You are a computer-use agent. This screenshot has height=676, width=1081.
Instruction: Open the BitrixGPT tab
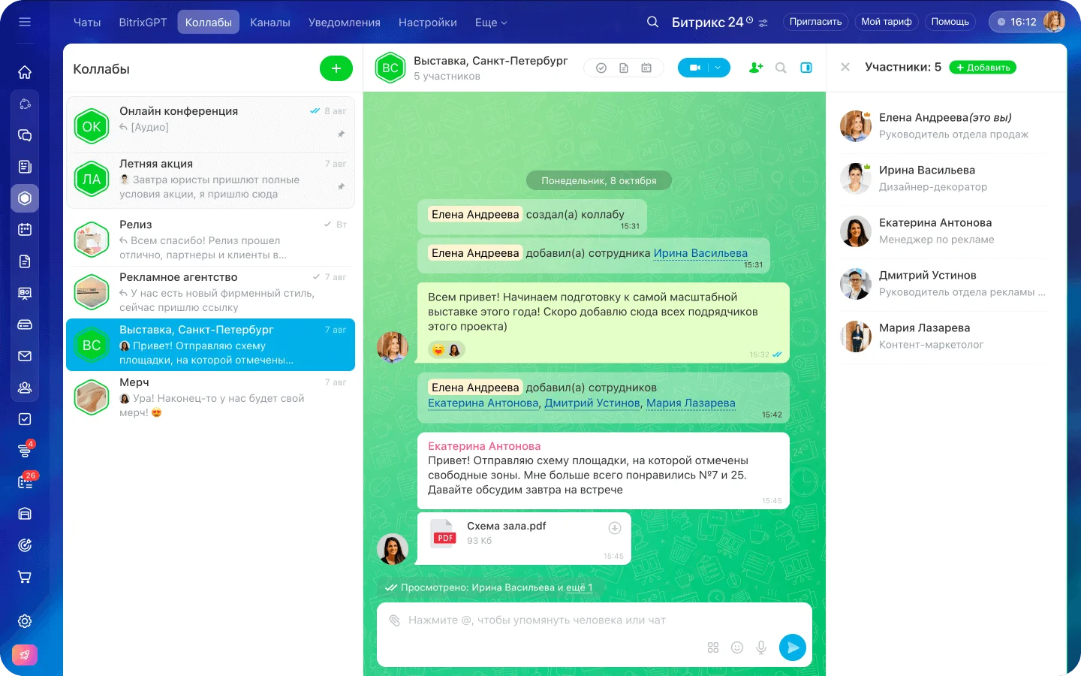pos(143,23)
